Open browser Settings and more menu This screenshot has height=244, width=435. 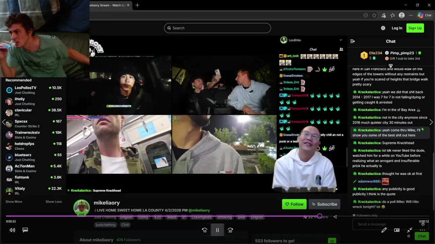pyautogui.click(x=411, y=15)
